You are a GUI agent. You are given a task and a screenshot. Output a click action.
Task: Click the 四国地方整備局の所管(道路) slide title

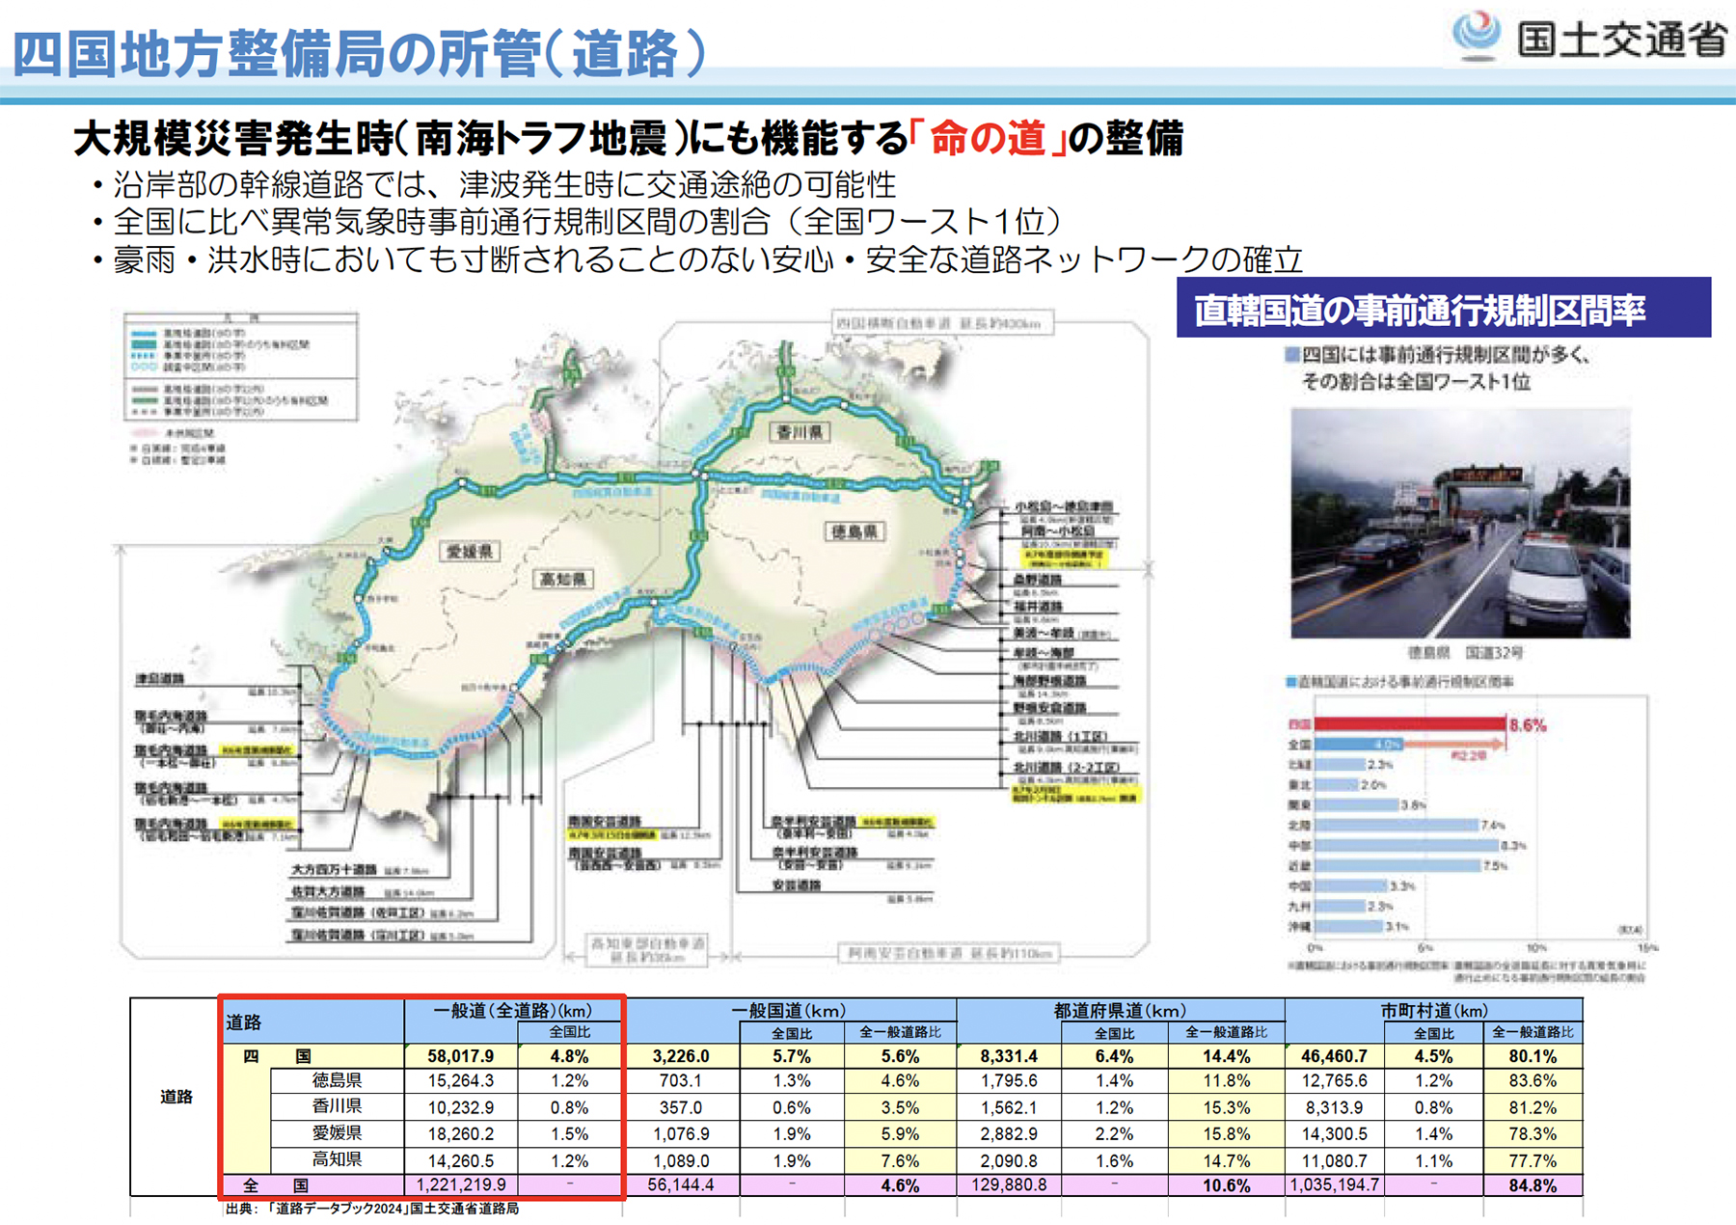click(359, 53)
